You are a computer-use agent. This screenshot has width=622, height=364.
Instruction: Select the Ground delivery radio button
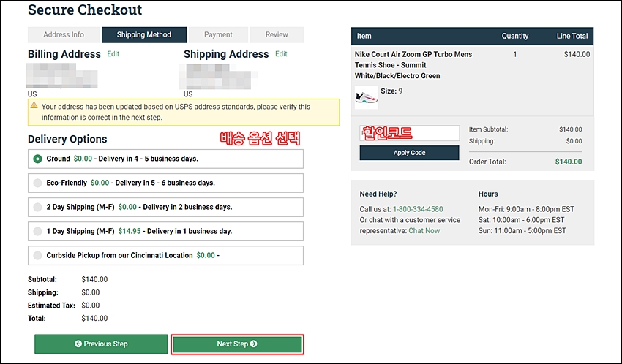tap(37, 159)
